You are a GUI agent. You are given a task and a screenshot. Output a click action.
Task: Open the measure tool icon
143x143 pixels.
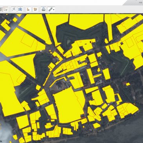[x=14, y=9]
